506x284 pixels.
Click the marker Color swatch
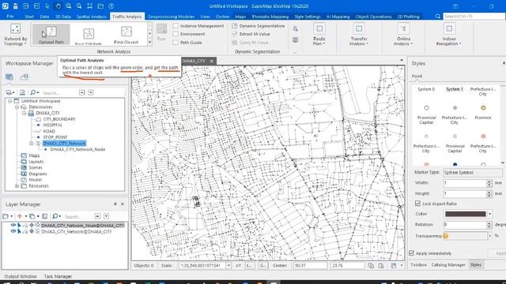pyautogui.click(x=465, y=214)
